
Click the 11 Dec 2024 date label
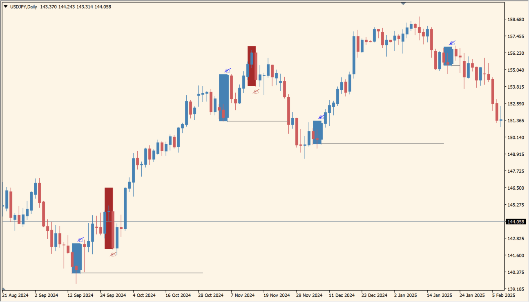[342, 295]
